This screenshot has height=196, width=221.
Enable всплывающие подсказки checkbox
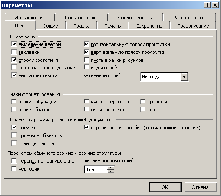coord(14,68)
